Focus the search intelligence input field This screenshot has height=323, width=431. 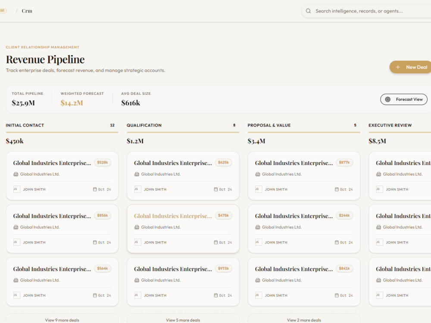coord(366,11)
